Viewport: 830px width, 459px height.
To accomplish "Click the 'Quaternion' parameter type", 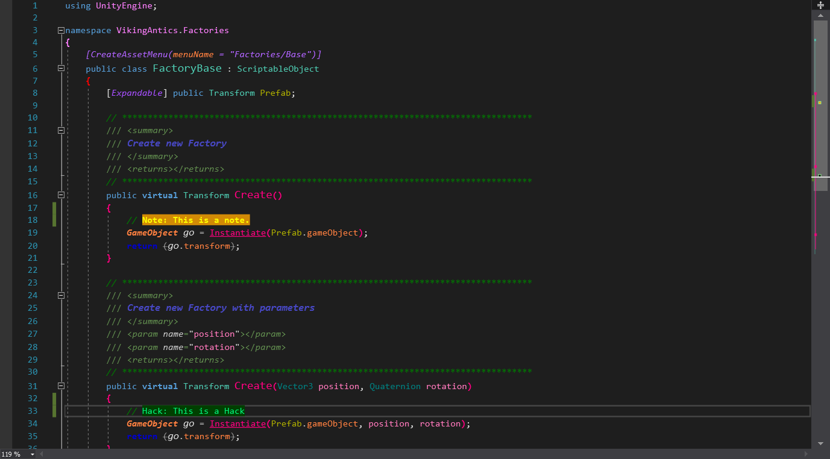I will pos(395,386).
